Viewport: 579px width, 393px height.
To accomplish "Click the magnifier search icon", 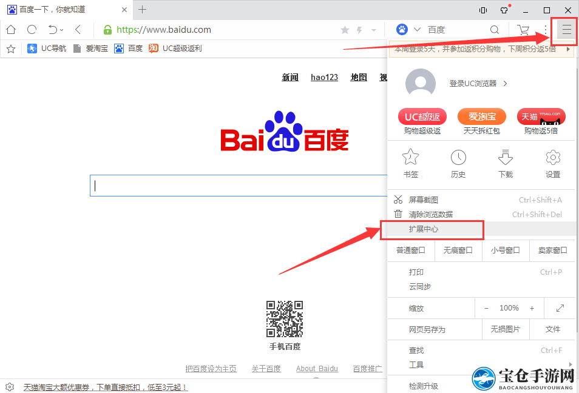I will click(x=495, y=30).
